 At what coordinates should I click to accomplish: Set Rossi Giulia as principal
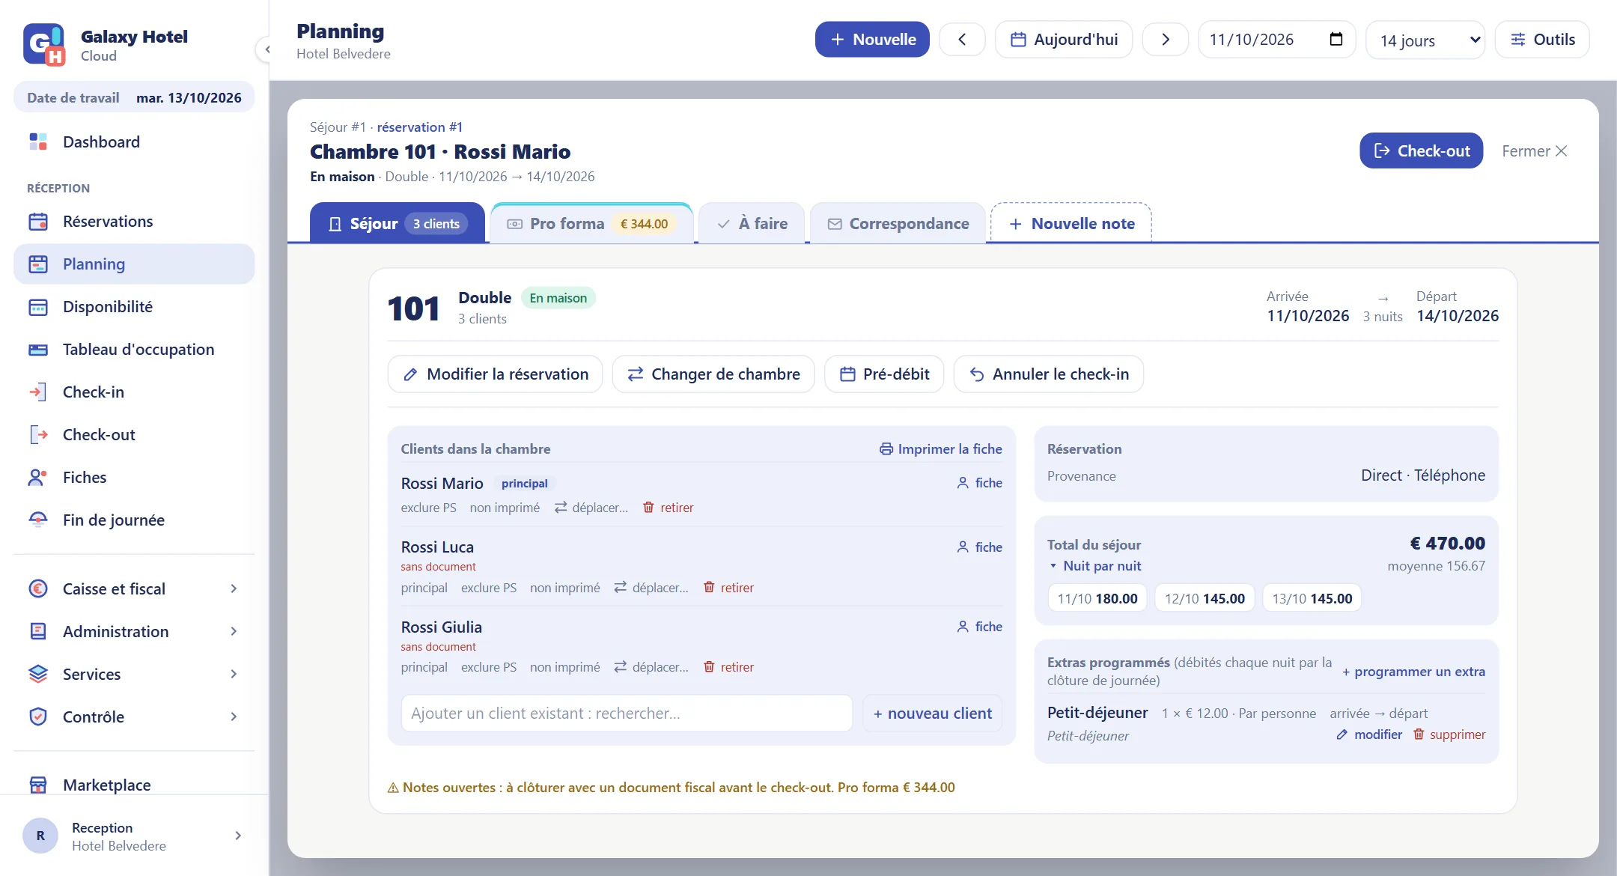(x=424, y=667)
